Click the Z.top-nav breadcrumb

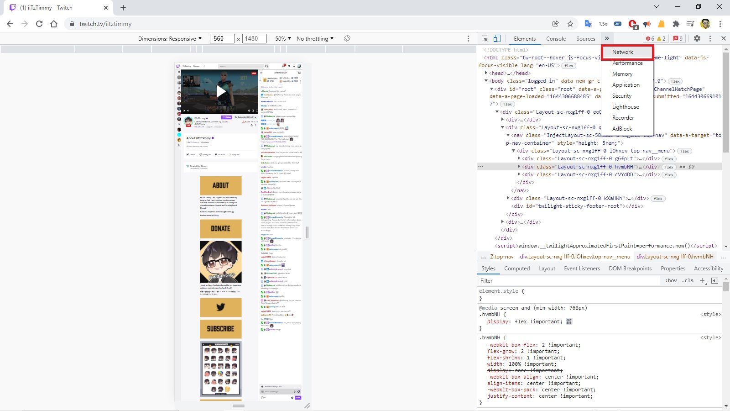502,257
